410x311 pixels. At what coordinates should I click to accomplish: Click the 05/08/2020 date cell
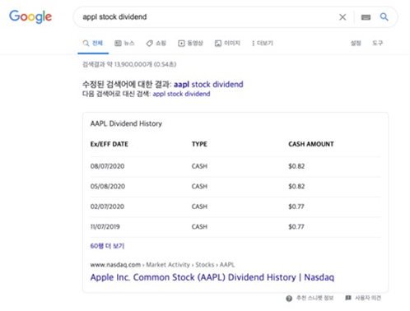click(108, 187)
